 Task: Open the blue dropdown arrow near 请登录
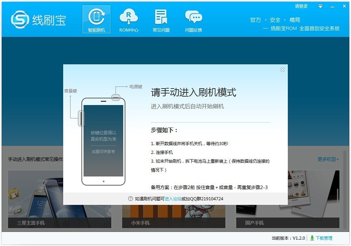320,6
